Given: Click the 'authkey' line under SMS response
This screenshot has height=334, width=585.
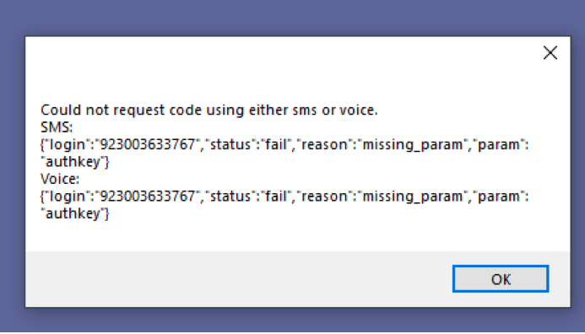Looking at the screenshot, I should (75, 162).
